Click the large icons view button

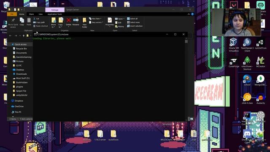(192, 119)
